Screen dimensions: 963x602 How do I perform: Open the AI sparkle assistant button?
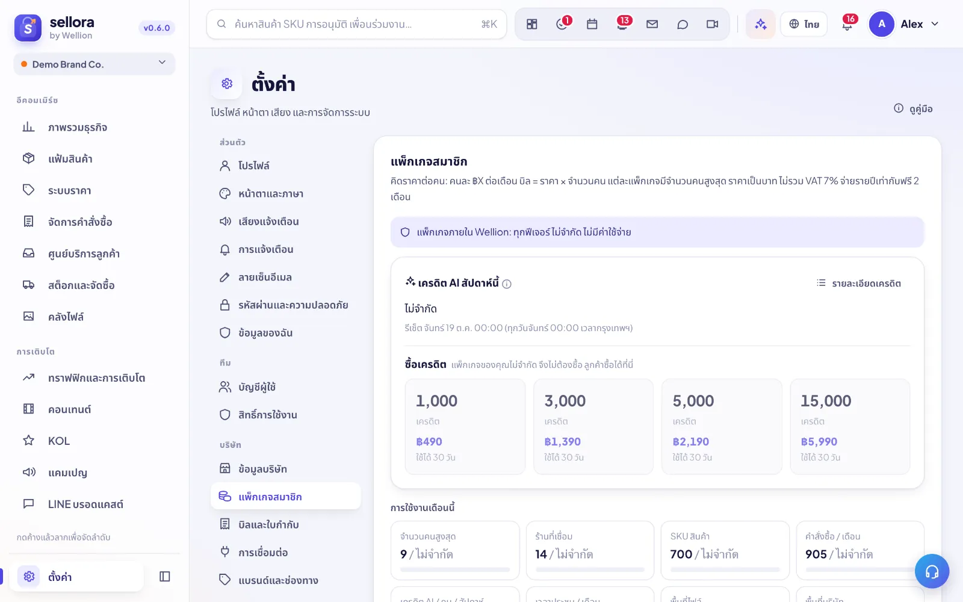click(761, 24)
